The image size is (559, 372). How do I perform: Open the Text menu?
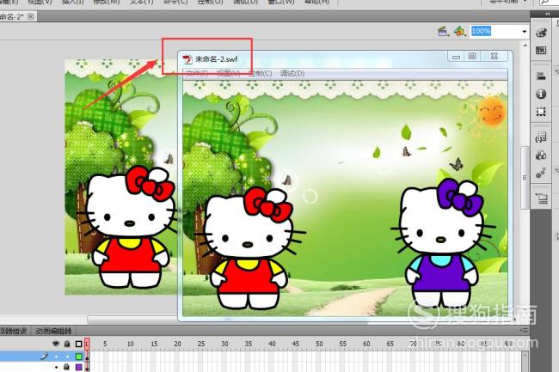pos(141,2)
